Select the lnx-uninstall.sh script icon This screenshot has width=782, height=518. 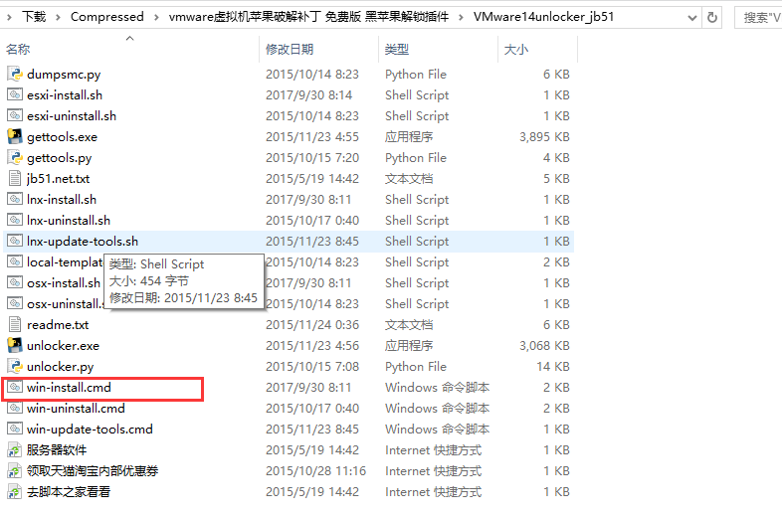[15, 221]
